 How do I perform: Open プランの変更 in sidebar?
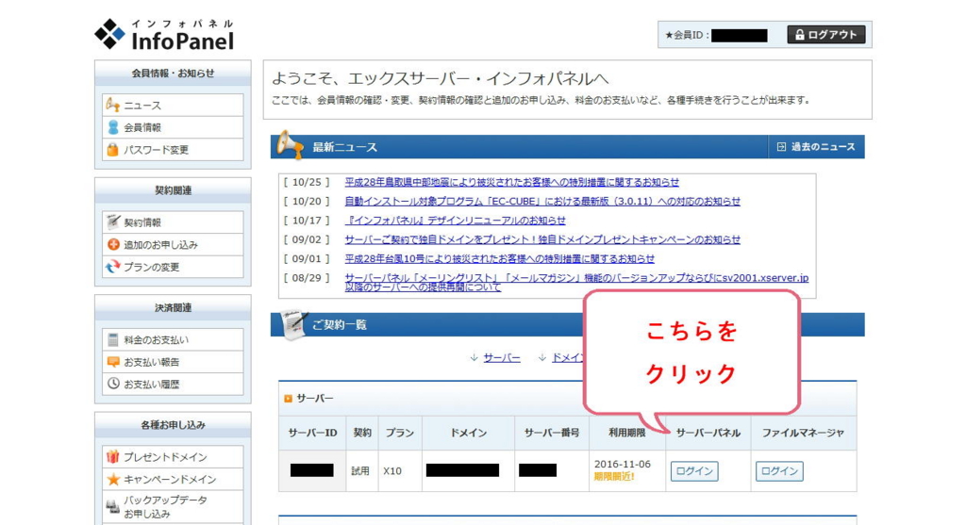173,267
